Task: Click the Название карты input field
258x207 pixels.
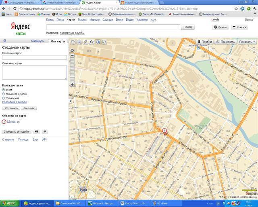Action: point(34,57)
